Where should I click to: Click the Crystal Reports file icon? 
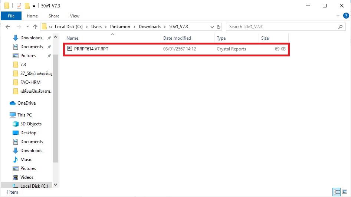[70, 49]
